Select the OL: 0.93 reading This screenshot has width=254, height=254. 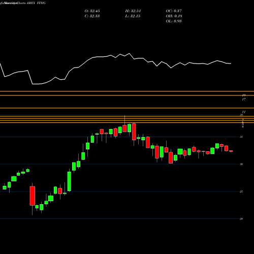(x=174, y=21)
